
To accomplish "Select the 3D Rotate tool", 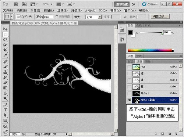I will pos(5,126).
